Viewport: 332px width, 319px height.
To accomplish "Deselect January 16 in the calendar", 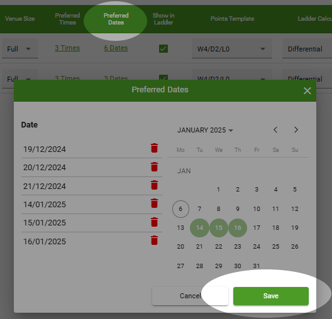I will tap(238, 228).
